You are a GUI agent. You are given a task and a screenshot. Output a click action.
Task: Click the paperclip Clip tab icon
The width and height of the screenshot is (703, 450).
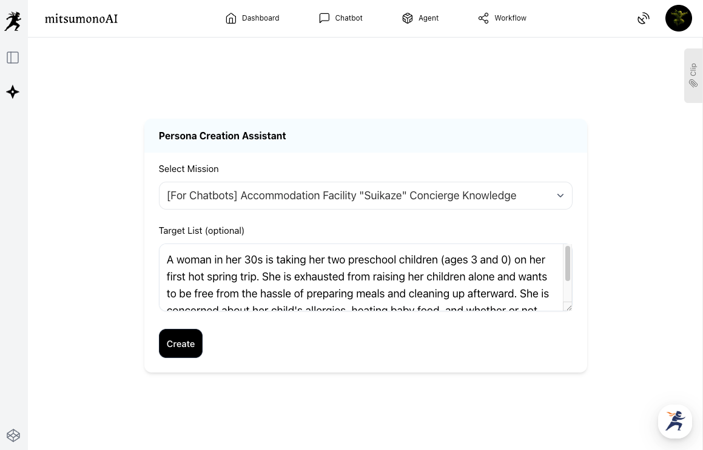pos(693,83)
